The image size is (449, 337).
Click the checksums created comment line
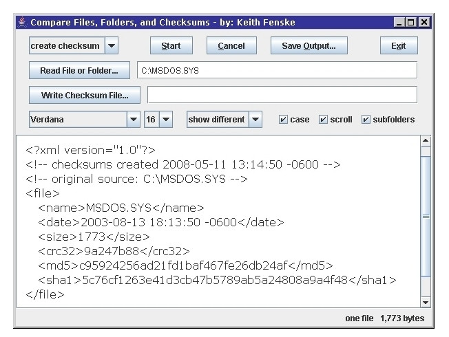coord(183,165)
